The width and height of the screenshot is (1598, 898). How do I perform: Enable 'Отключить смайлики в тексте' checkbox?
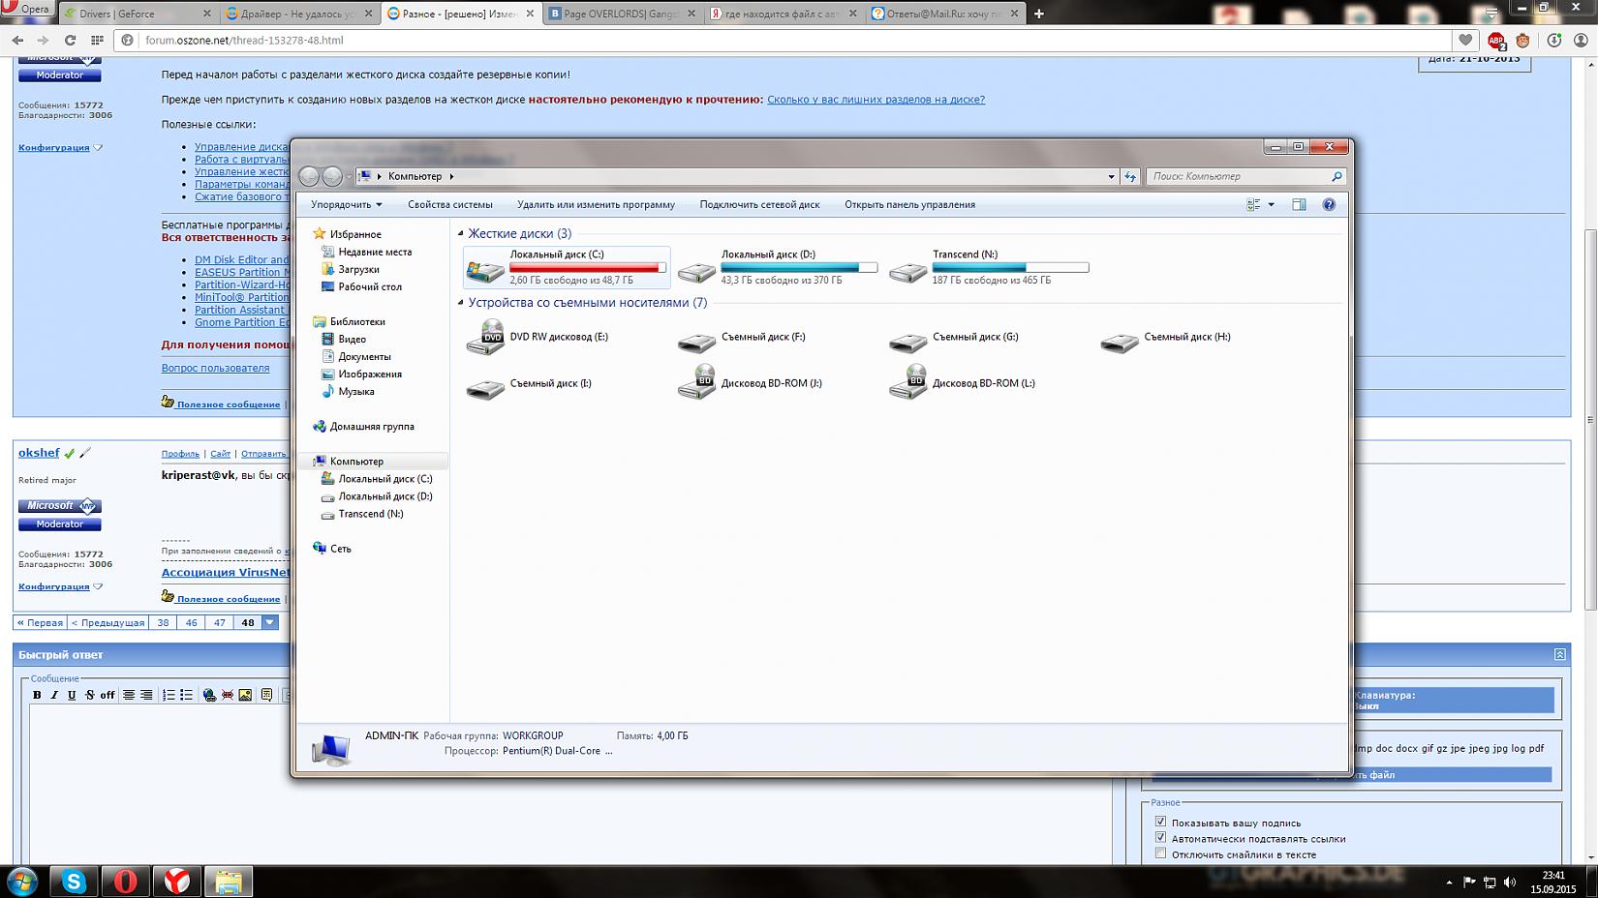point(1160,853)
